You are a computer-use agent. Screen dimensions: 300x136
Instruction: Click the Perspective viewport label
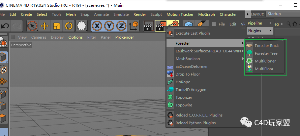(x=21, y=45)
